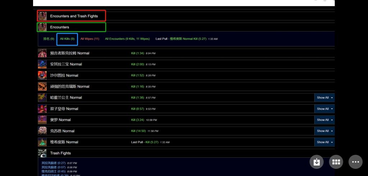Click 克苏恩 Normal encounter name
This screenshot has width=368, height=176.
tap(62, 131)
